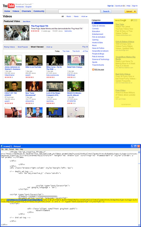The height and width of the screenshot is (227, 141).
Task: Open the Upload dropdown arrow
Action: pyautogui.click(x=135, y=11)
